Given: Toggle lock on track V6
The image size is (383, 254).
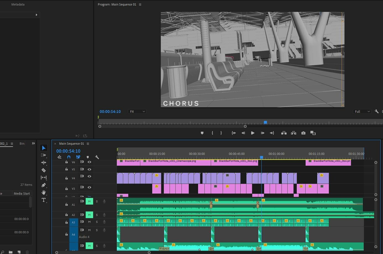Looking at the screenshot, I should pos(67,162).
